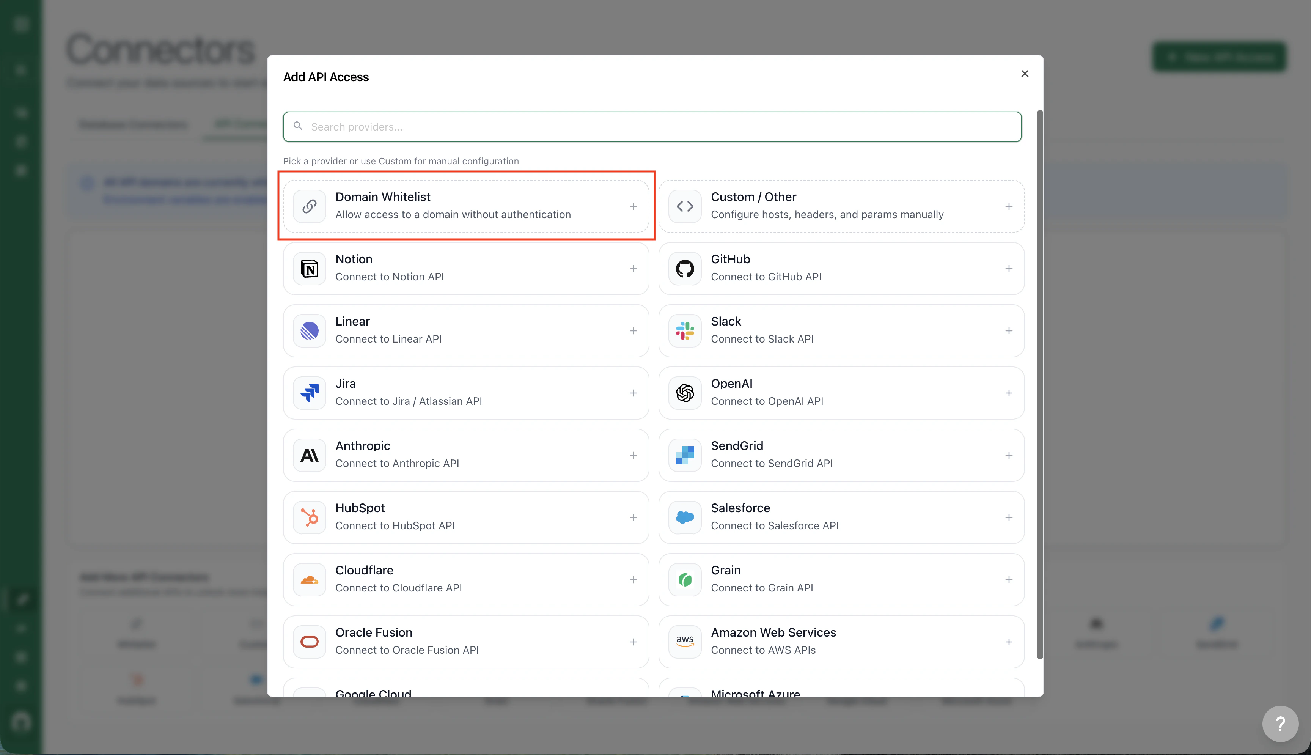Viewport: 1311px width, 755px height.
Task: Select the Domain Whitelist title
Action: pyautogui.click(x=383, y=197)
